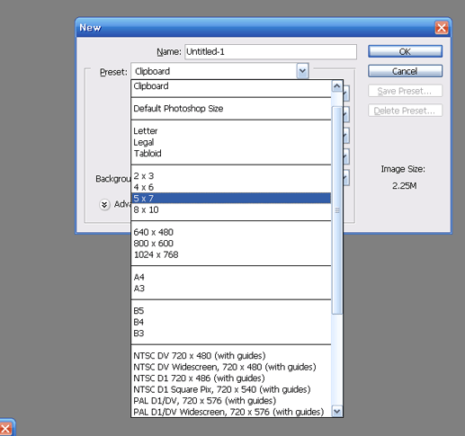Select NTSC D1 720 x 486 preset

pyautogui.click(x=231, y=378)
